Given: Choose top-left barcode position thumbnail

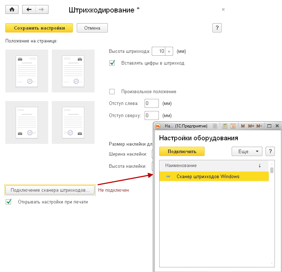Looking at the screenshot, I should [x=27, y=71].
